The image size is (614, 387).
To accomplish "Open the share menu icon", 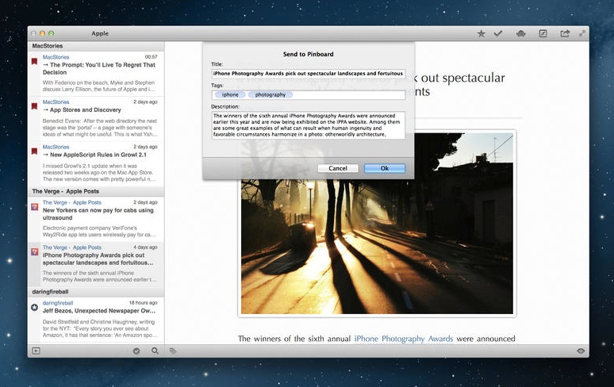I will 565,34.
